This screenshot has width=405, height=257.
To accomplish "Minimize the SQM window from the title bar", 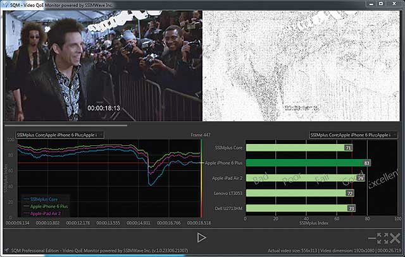I will tap(371, 4).
